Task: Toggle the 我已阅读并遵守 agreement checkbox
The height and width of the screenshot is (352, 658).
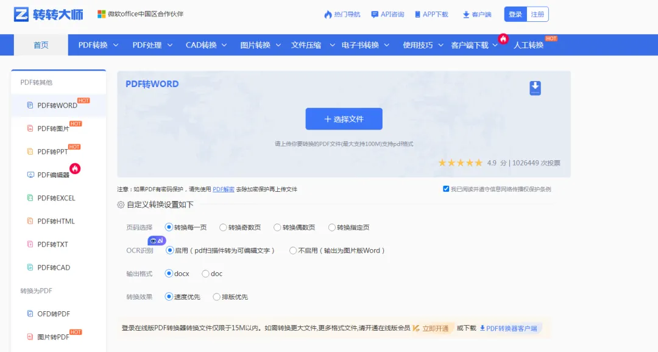Action: 446,189
